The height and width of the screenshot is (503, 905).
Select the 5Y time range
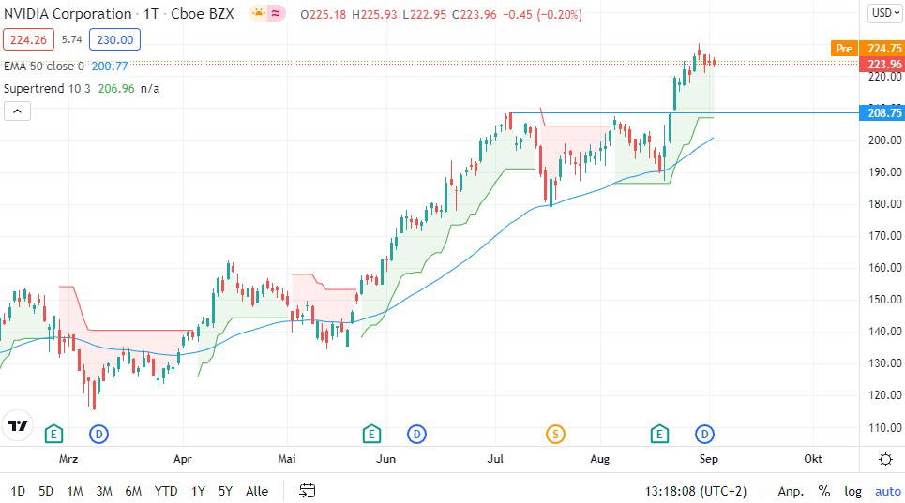coord(225,492)
